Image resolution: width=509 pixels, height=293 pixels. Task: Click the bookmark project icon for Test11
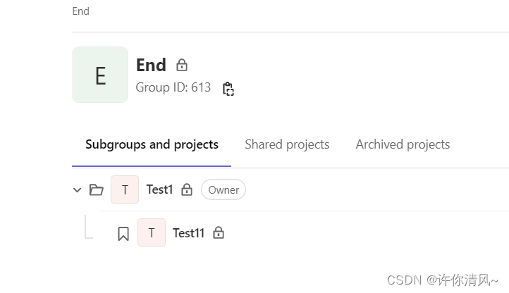point(123,233)
